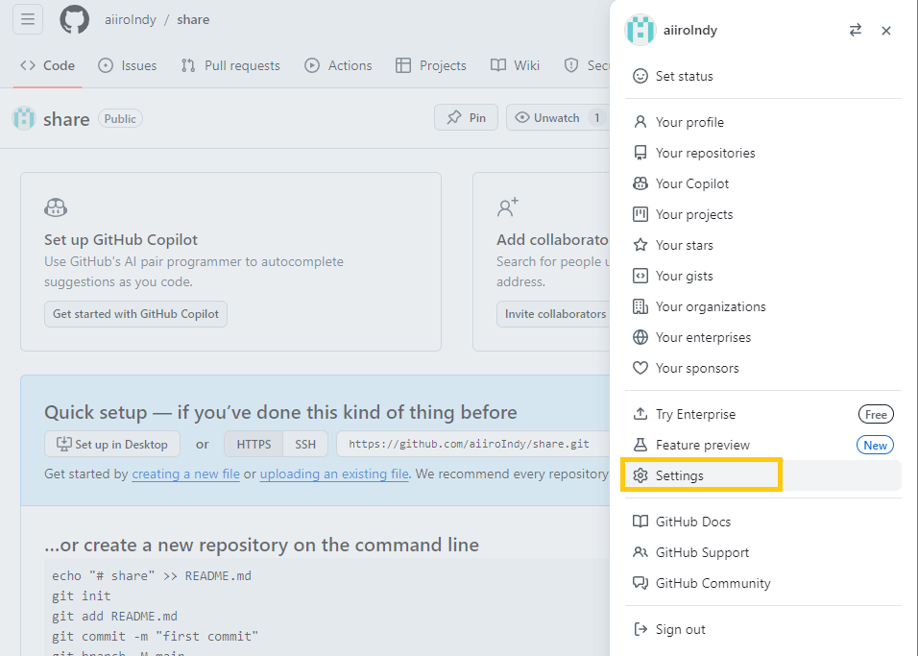Click the Public visibility label
This screenshot has height=656, width=918.
coord(120,118)
